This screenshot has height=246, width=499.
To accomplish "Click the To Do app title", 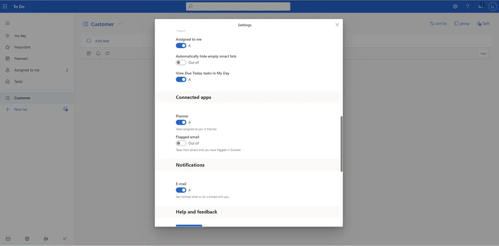I will pyautogui.click(x=19, y=7).
